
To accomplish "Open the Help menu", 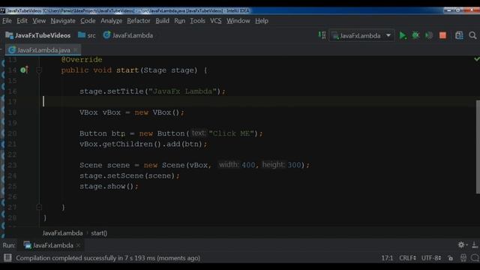I will tap(262, 21).
